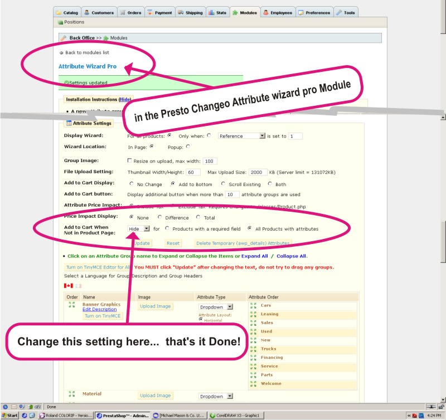The width and height of the screenshot is (446, 420).
Task: Click Material group move icon
Action: 72,394
